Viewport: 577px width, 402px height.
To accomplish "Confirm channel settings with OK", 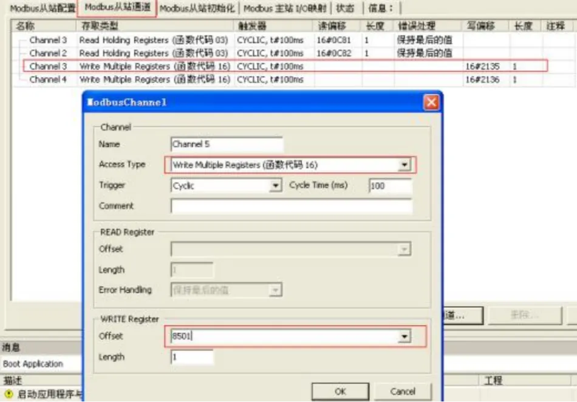I will tap(340, 391).
